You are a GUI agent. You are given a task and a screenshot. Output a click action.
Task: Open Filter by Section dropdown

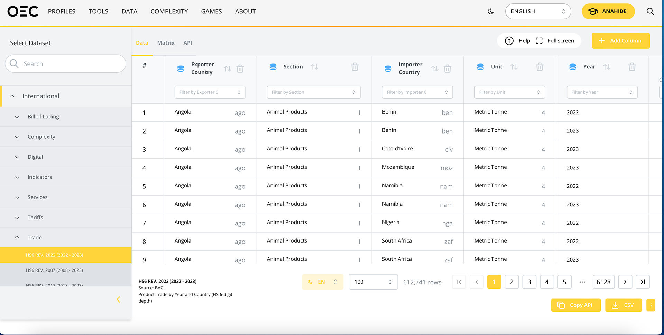pyautogui.click(x=314, y=92)
